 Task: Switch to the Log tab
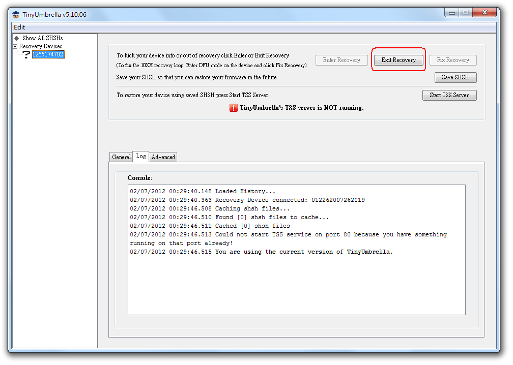pyautogui.click(x=141, y=156)
